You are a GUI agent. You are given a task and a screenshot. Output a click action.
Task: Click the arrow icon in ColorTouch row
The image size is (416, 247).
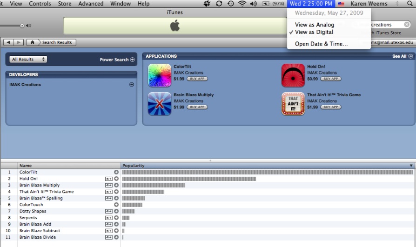[116, 205]
